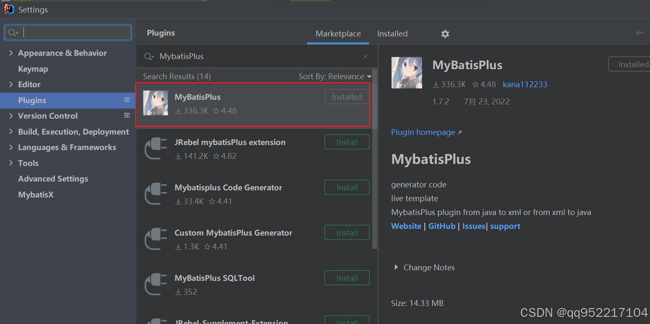The width and height of the screenshot is (650, 324).
Task: Select the Custom MybatisPlus Generator title
Action: [x=233, y=233]
